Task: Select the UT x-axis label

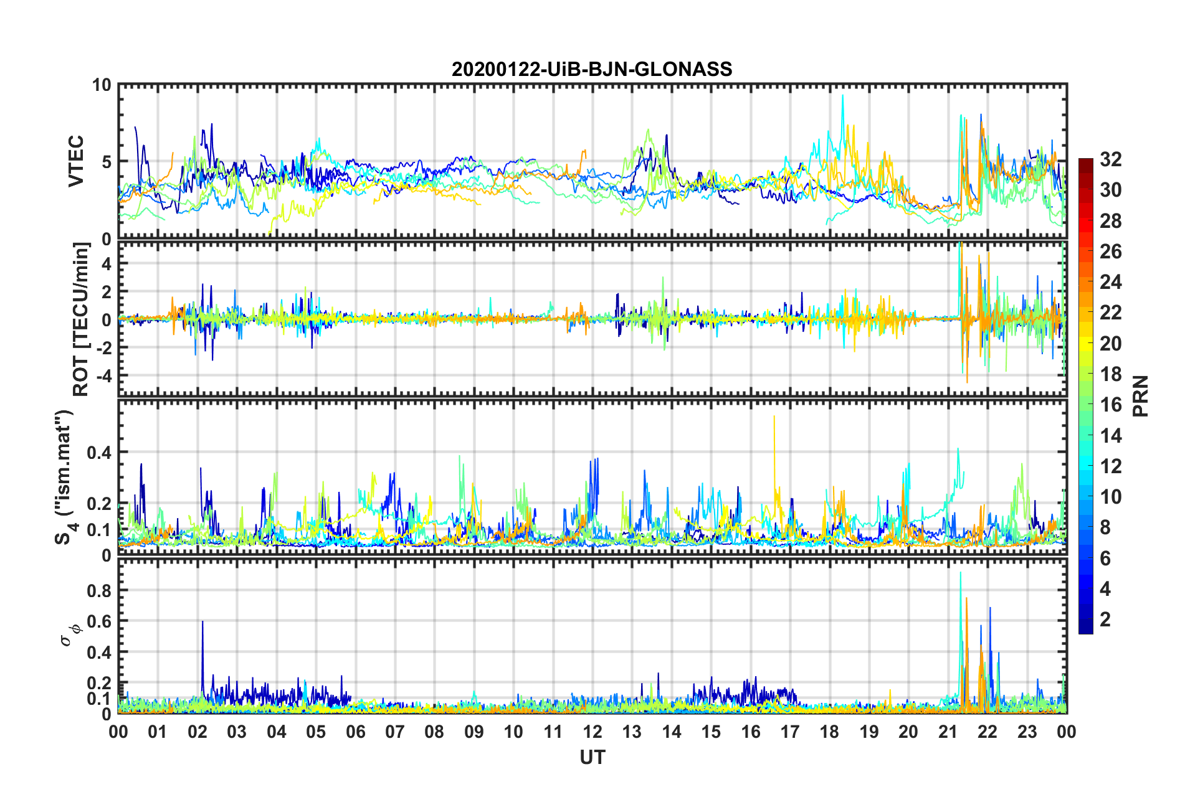Action: (x=592, y=757)
